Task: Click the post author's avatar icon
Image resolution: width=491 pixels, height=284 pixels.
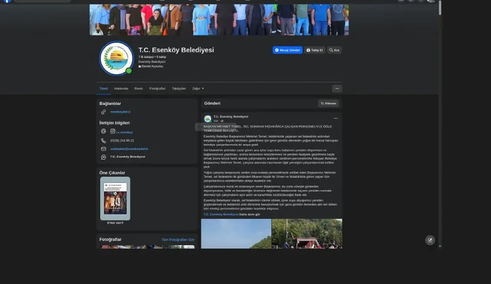Action: tap(207, 118)
